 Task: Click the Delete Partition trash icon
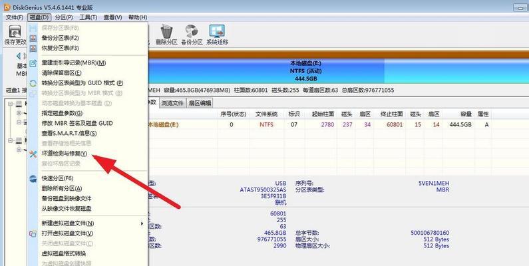pyautogui.click(x=166, y=31)
